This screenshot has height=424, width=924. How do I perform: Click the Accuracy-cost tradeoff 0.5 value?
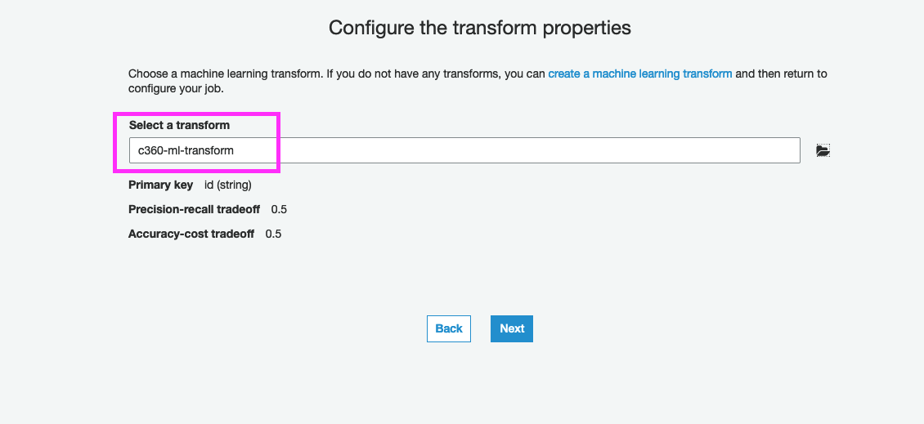[273, 234]
